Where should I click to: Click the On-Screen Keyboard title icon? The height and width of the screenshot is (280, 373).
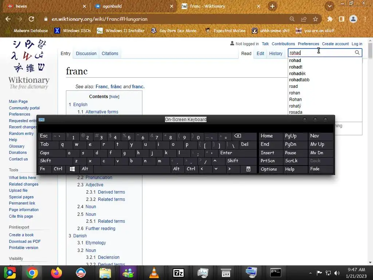pyautogui.click(x=42, y=120)
